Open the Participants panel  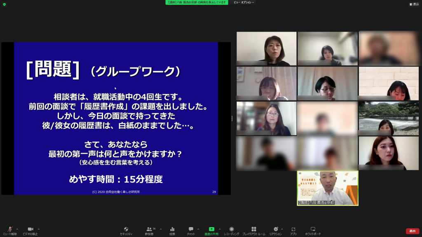(149, 230)
